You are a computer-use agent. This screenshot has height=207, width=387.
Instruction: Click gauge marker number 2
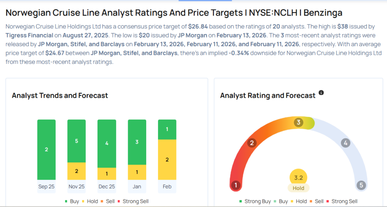252,143
